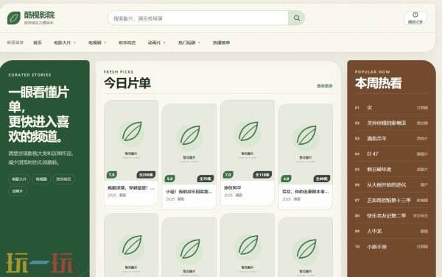Viewport: 442px width, 277px height.
Task: Open 热播榜单 in the navigation bar
Action: pos(221,43)
